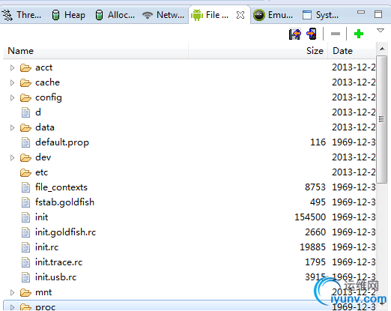Close the File Explorer tab

click(240, 15)
